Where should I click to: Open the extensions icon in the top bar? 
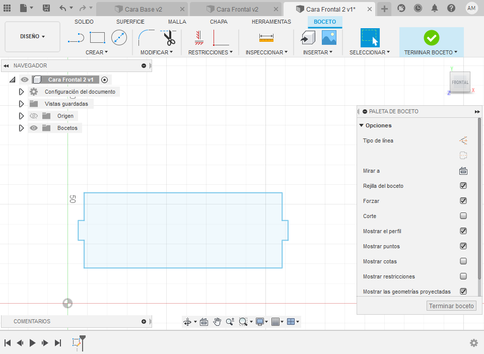point(401,8)
